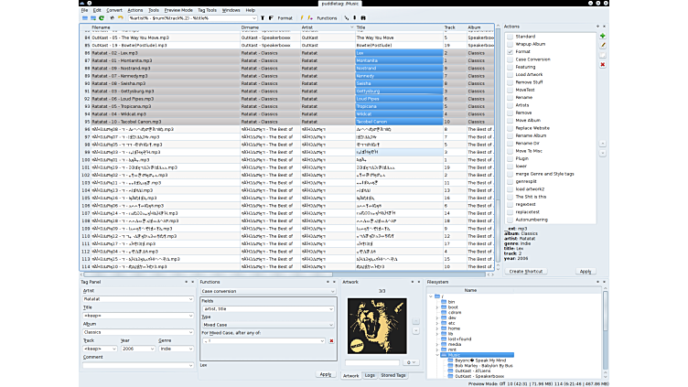Click Apply button in Actions panel

point(586,271)
